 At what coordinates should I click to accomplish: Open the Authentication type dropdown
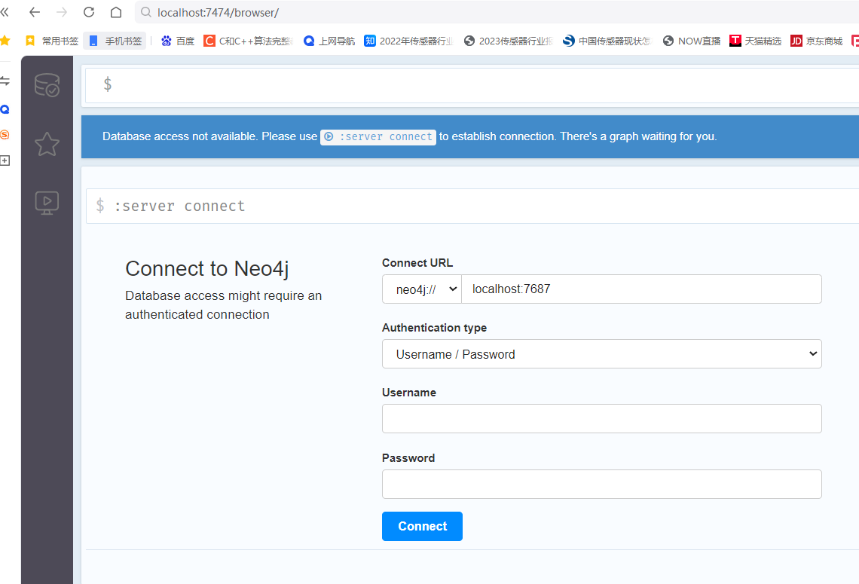pos(601,354)
